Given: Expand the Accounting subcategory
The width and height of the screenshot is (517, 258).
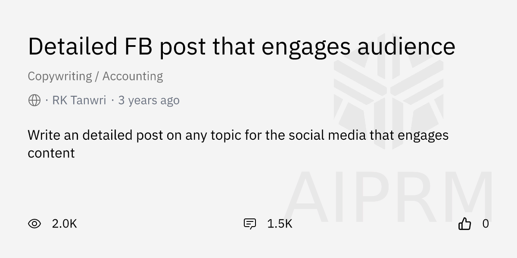Looking at the screenshot, I should 132,76.
